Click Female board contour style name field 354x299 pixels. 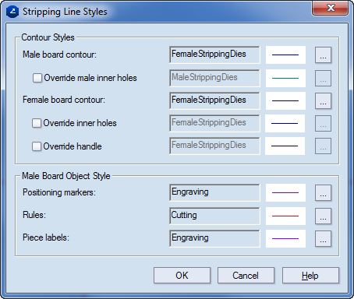(214, 100)
